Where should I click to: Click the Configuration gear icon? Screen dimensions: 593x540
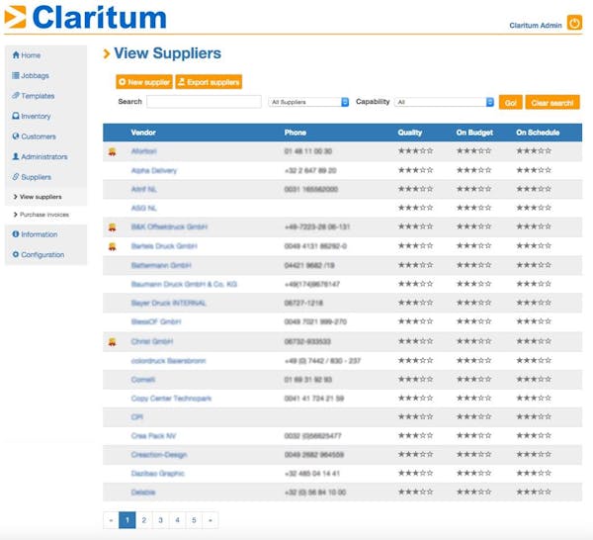[16, 254]
